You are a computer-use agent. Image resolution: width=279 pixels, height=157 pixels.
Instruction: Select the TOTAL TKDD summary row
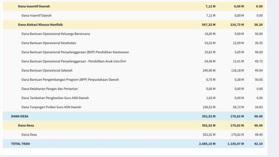click(134, 144)
